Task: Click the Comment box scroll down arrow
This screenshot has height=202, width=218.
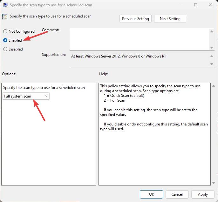Action: tap(212, 48)
